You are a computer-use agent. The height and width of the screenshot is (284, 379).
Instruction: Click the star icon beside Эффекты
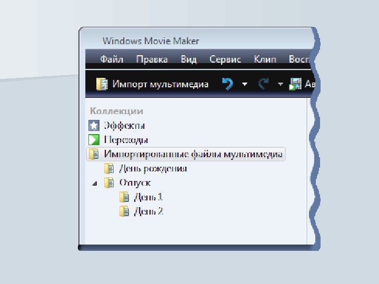point(94,126)
